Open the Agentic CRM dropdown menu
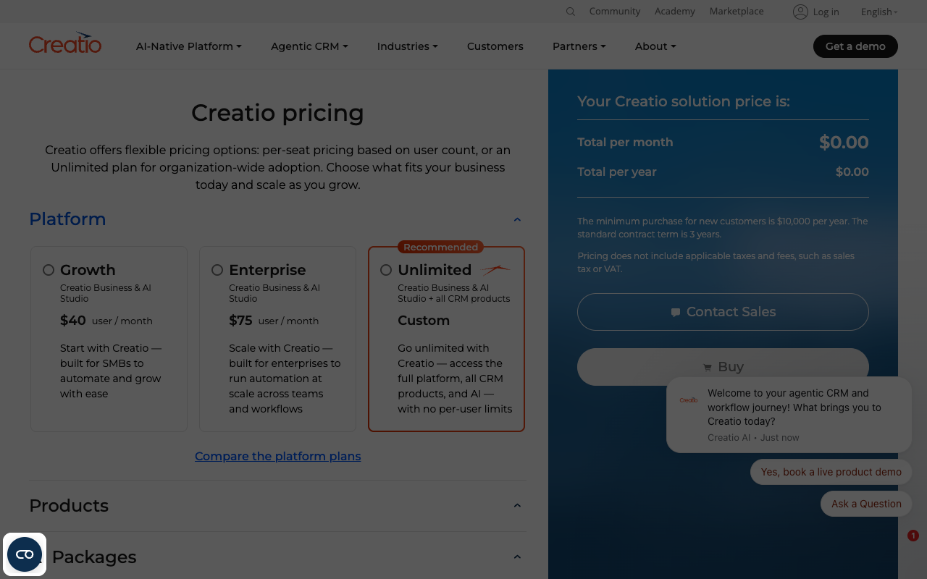The height and width of the screenshot is (579, 927). [x=309, y=46]
